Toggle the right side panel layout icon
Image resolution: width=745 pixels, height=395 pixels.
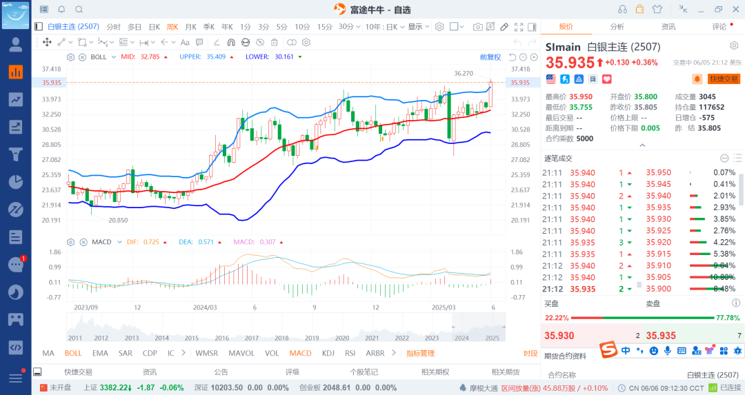point(531,27)
